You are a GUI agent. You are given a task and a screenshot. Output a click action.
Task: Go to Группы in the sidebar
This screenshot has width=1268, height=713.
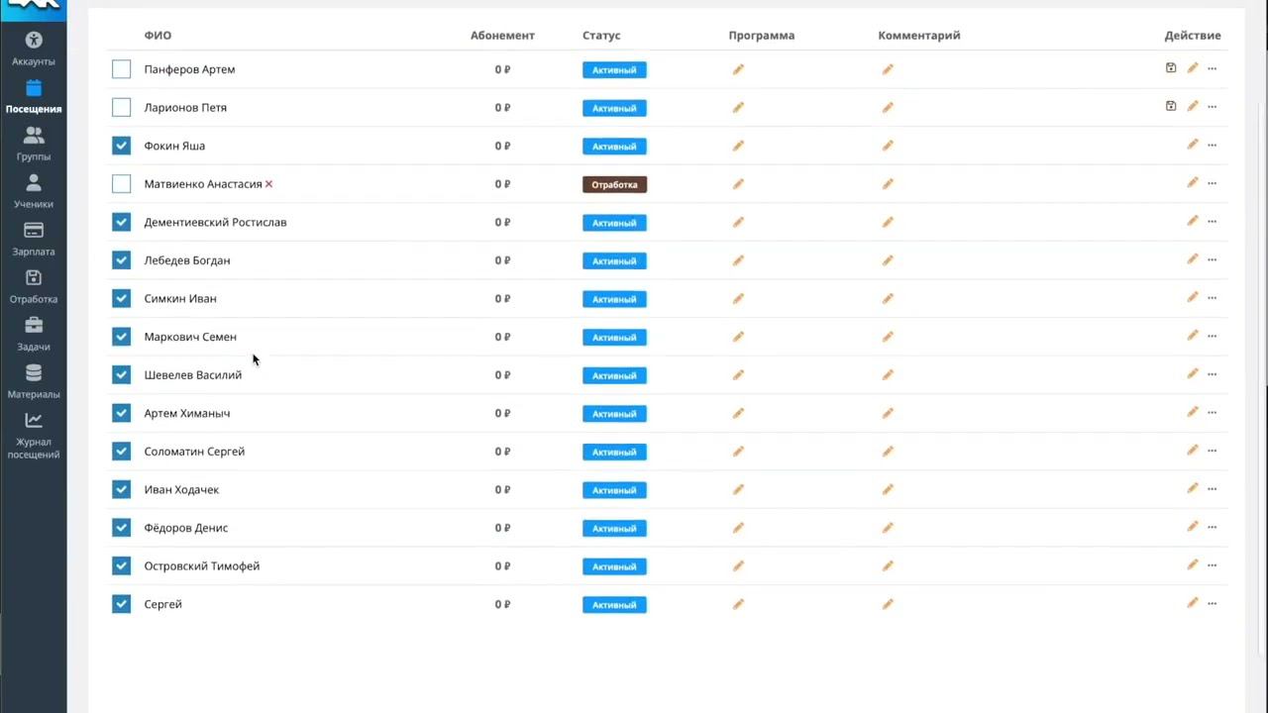[34, 145]
